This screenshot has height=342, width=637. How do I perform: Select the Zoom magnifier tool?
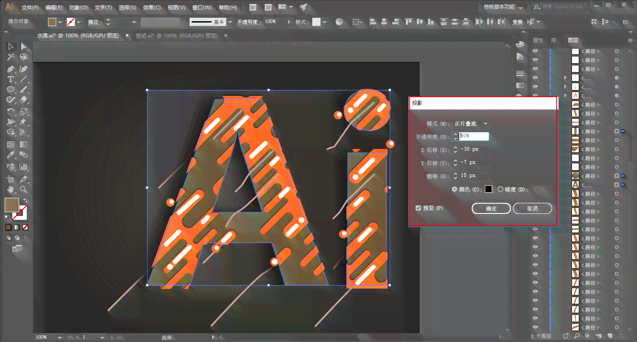24,189
